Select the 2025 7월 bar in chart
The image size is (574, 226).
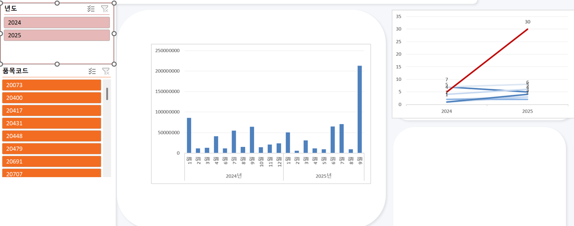342,139
